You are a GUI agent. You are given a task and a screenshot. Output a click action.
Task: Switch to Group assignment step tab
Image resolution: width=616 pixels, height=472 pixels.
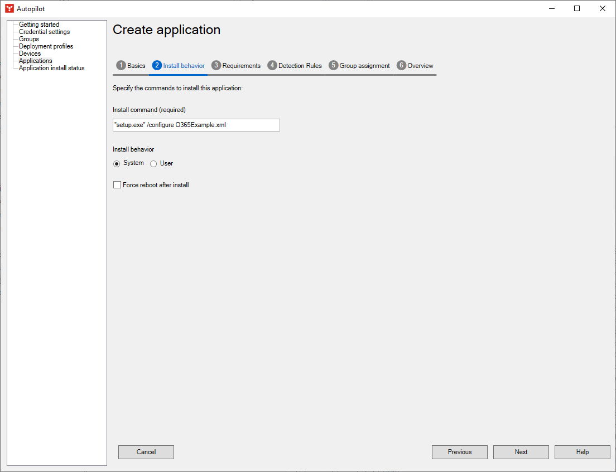(x=359, y=66)
